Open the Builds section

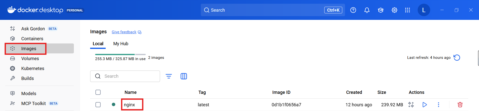(39, 78)
